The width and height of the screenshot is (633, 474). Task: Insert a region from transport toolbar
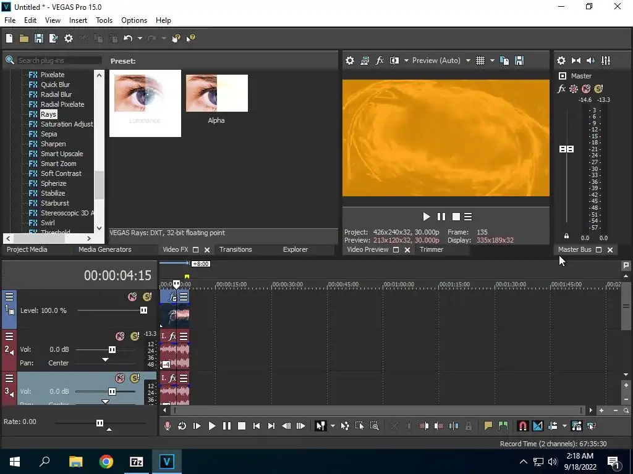click(503, 426)
